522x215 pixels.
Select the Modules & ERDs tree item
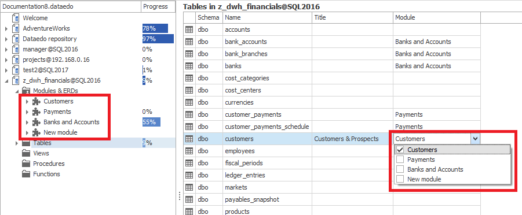[x=56, y=91]
